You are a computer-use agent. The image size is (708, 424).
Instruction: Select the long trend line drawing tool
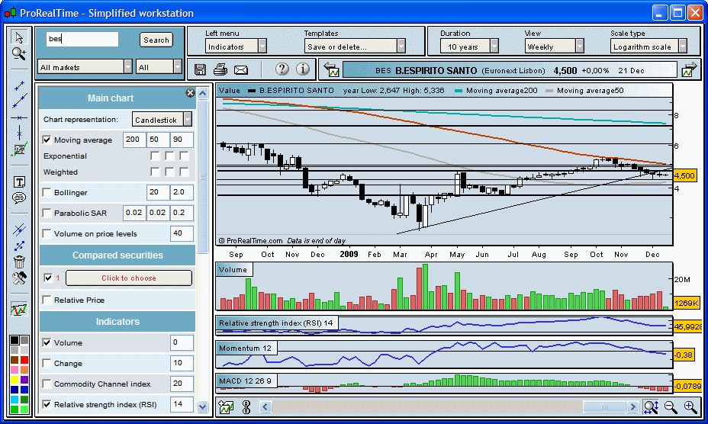click(19, 101)
